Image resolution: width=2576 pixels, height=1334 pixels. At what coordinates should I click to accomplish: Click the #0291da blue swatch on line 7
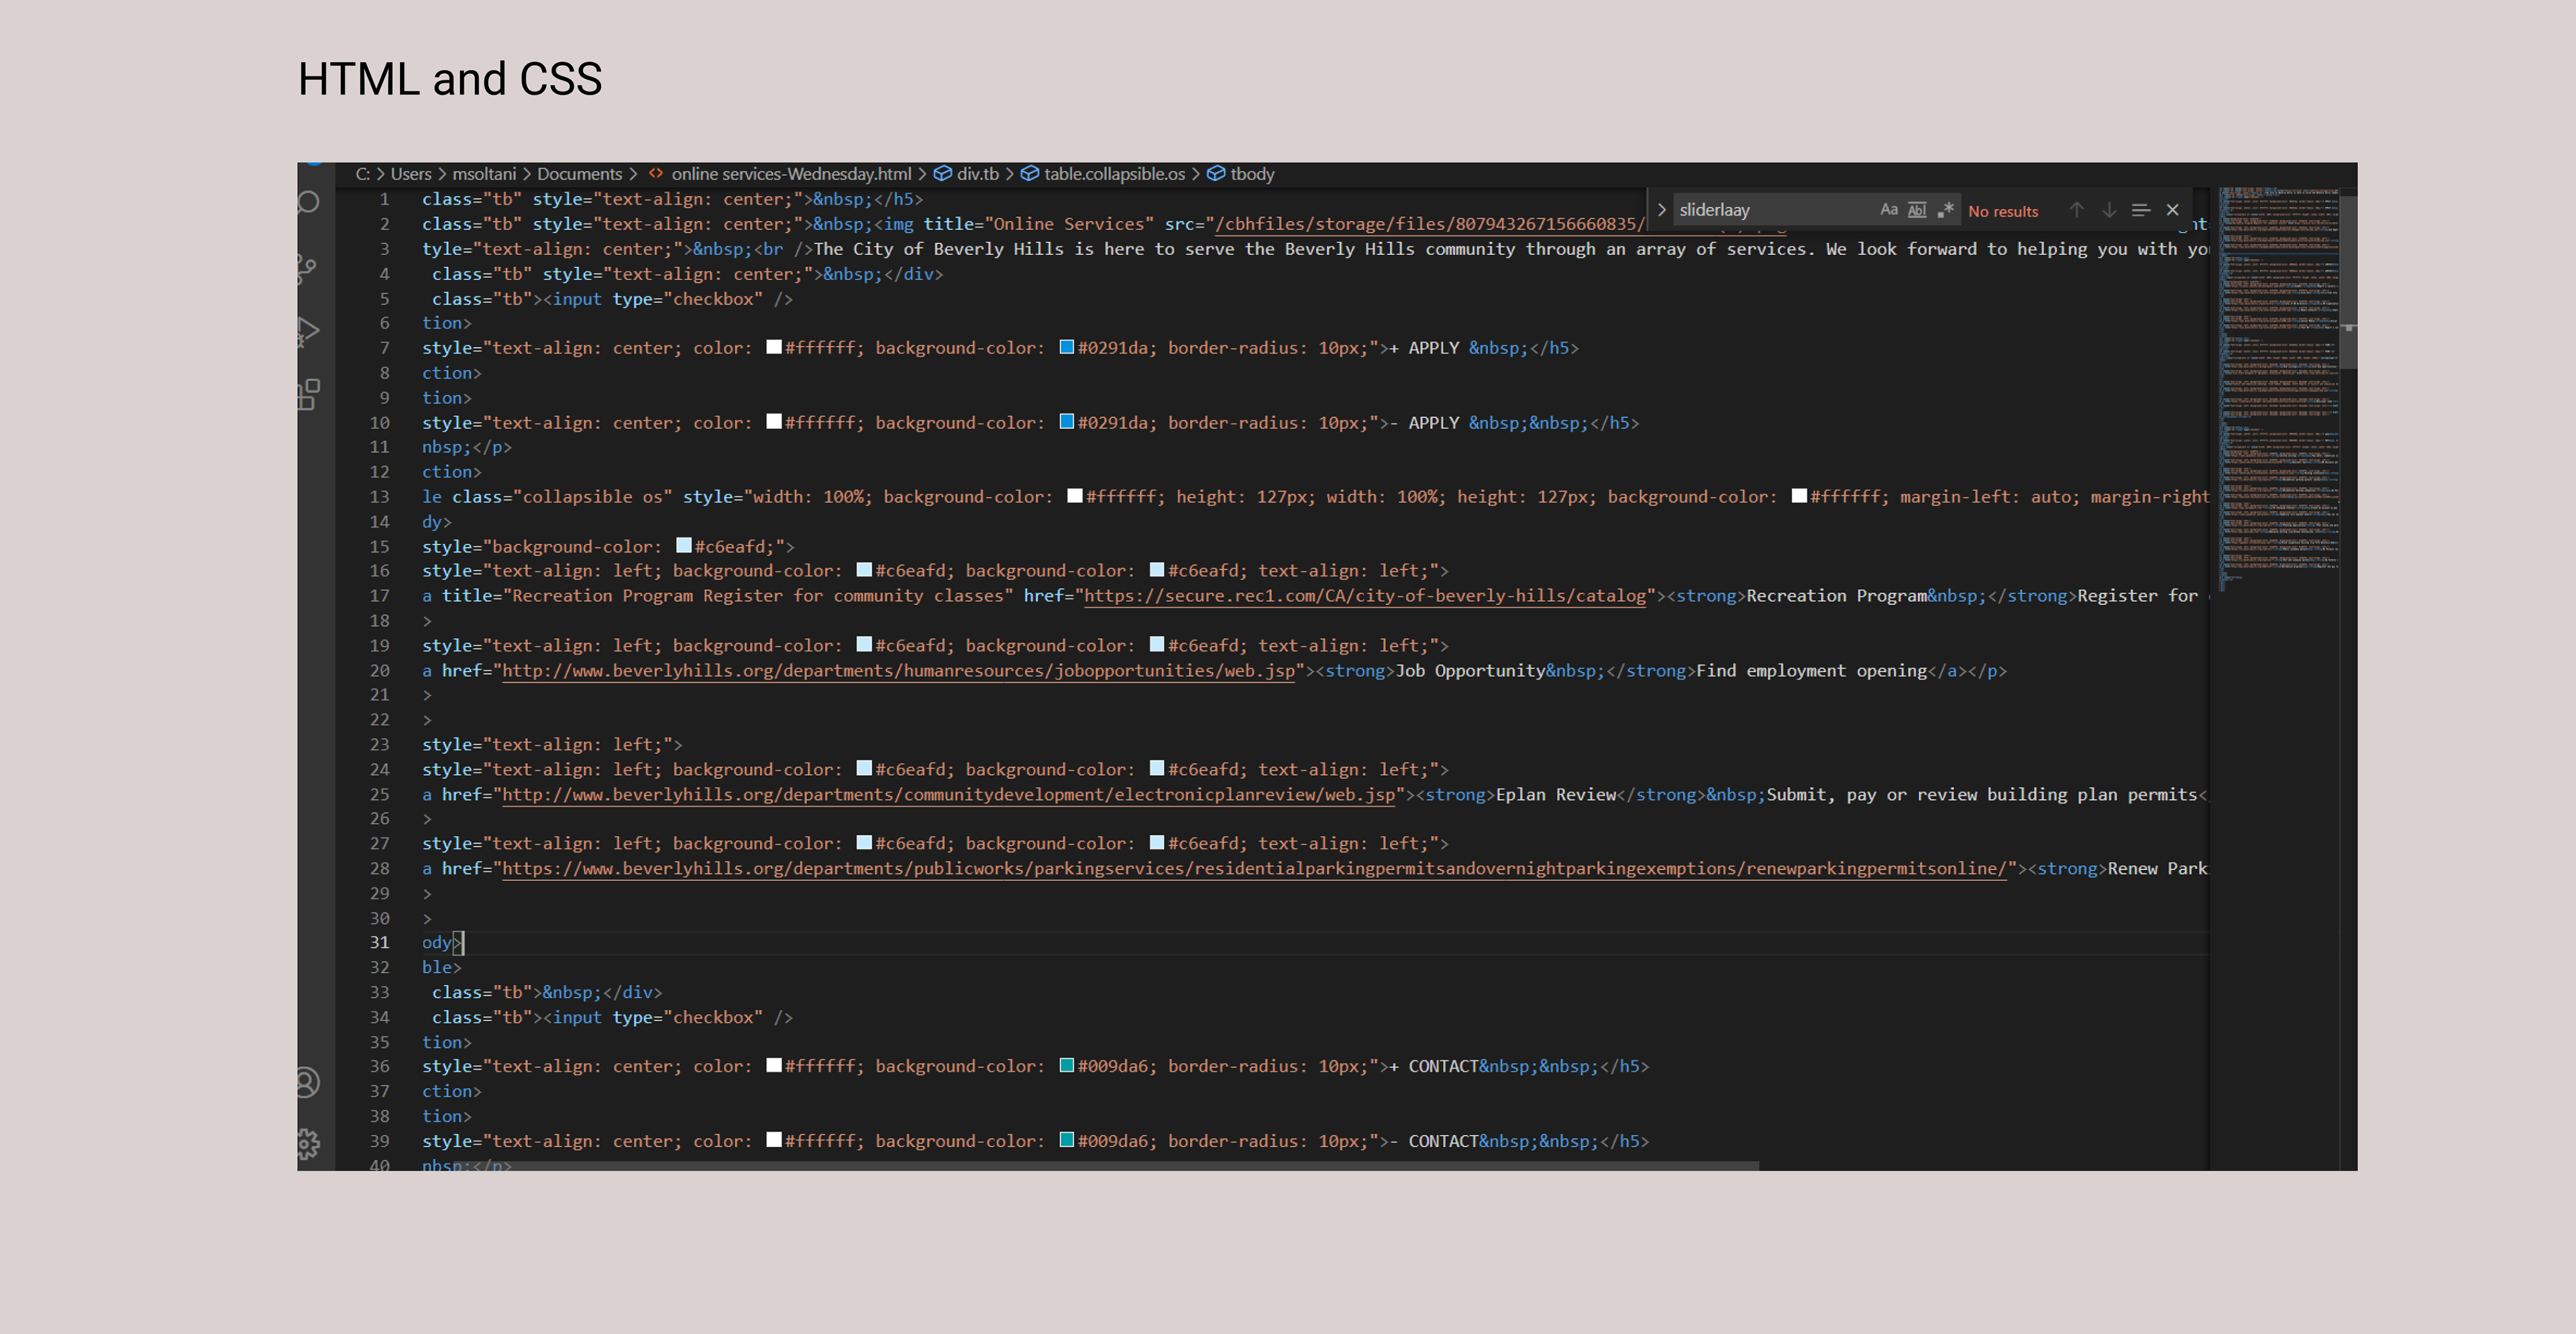point(1067,347)
